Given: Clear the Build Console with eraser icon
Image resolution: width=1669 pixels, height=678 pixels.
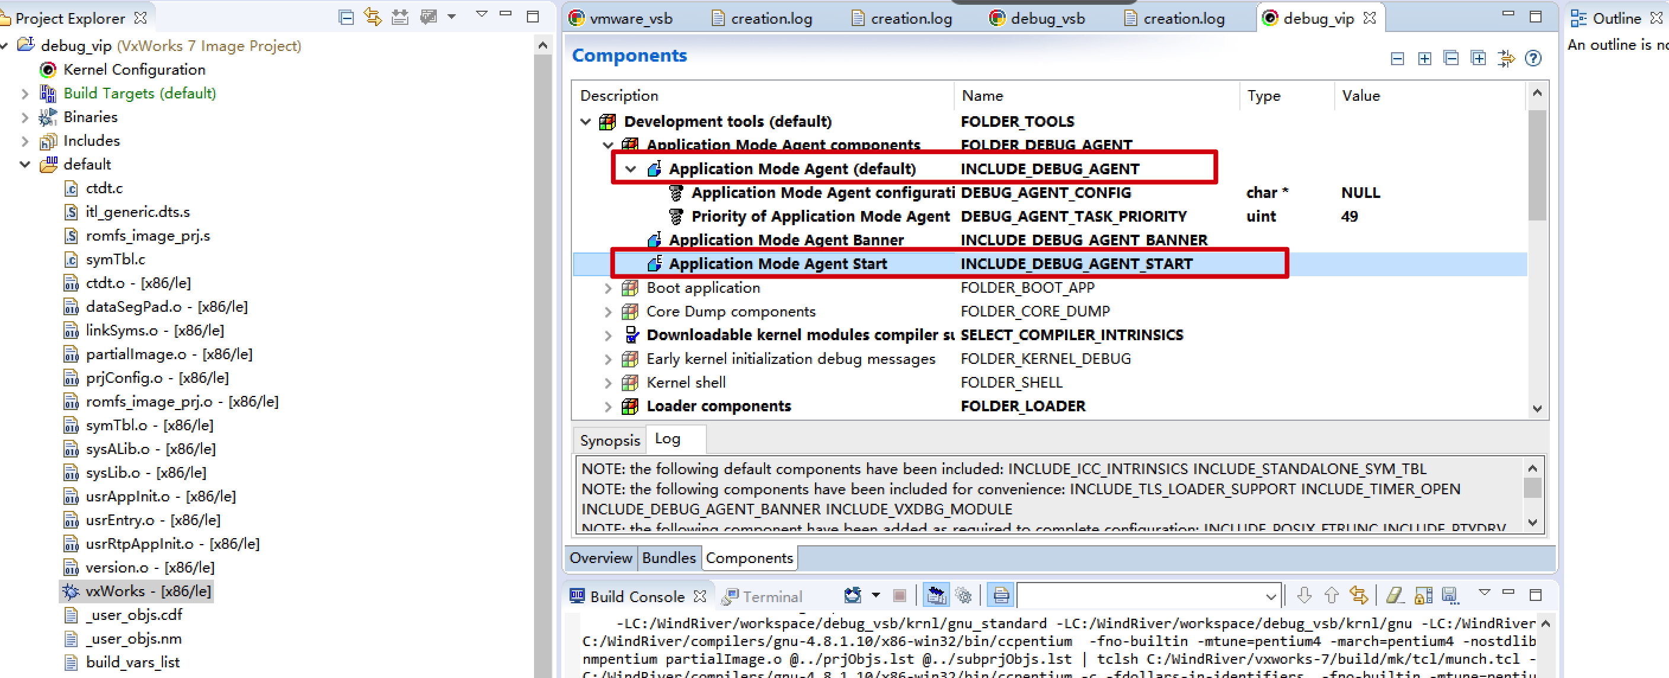Looking at the screenshot, I should 1395,595.
